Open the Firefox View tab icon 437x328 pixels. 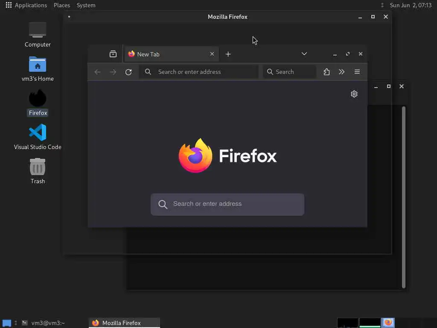[113, 54]
